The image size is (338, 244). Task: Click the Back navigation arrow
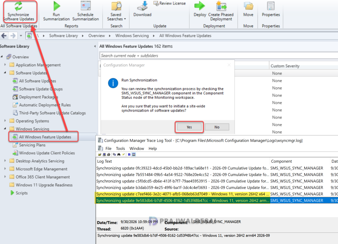(x=4, y=36)
